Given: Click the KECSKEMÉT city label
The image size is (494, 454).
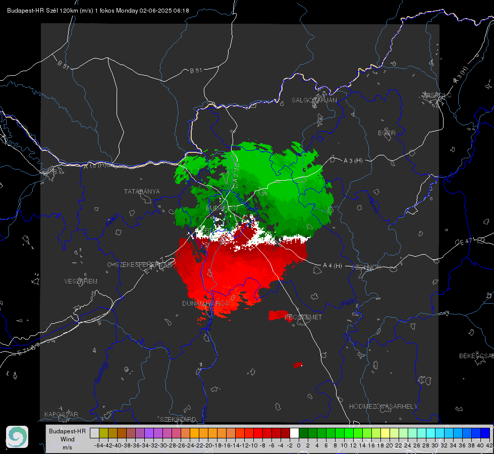Looking at the screenshot, I should (x=303, y=317).
